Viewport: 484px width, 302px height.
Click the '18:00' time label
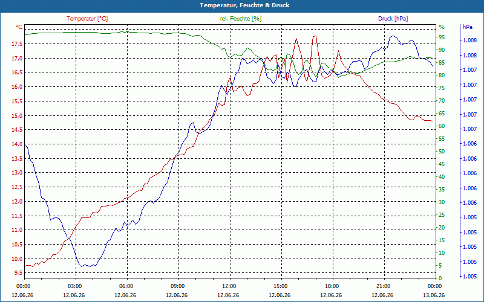pos(331,286)
